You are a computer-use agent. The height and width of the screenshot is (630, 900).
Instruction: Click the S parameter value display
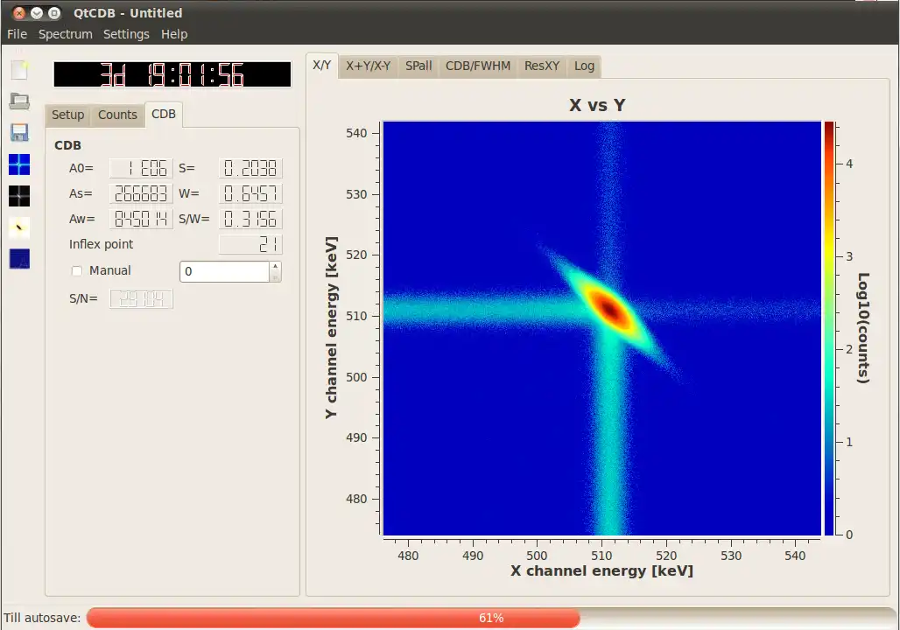click(251, 169)
